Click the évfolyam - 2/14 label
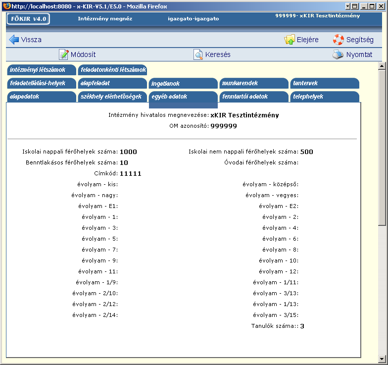This screenshot has width=388, height=365. click(95, 315)
